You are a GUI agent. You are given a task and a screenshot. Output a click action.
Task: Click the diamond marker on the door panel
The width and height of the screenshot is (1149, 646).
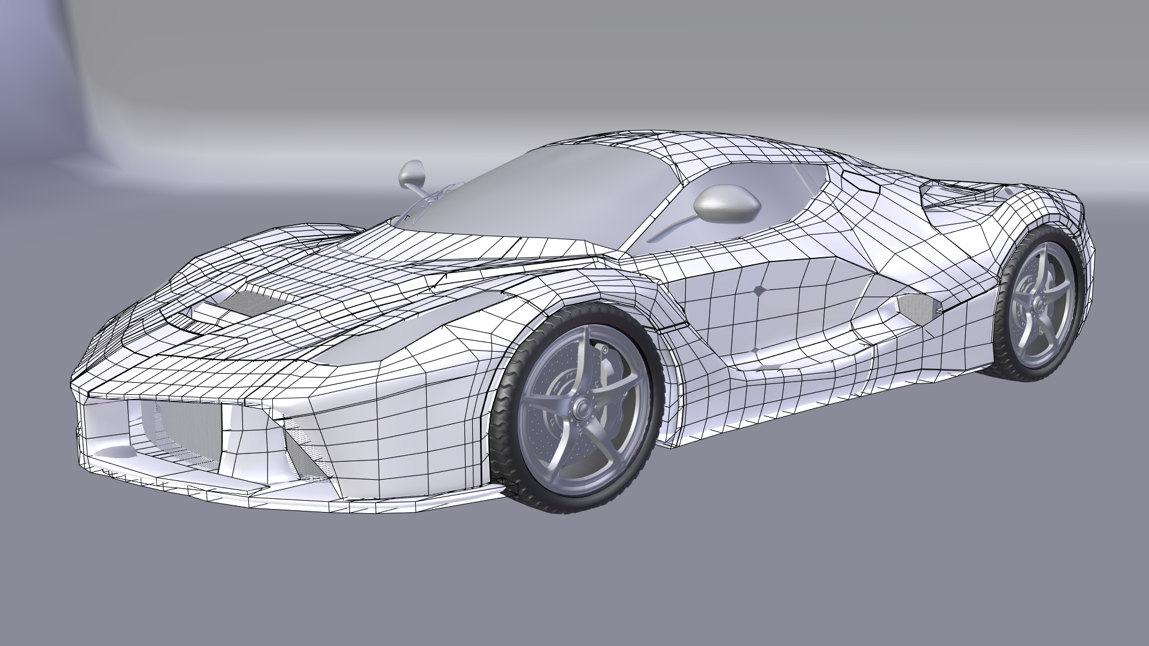tap(759, 291)
